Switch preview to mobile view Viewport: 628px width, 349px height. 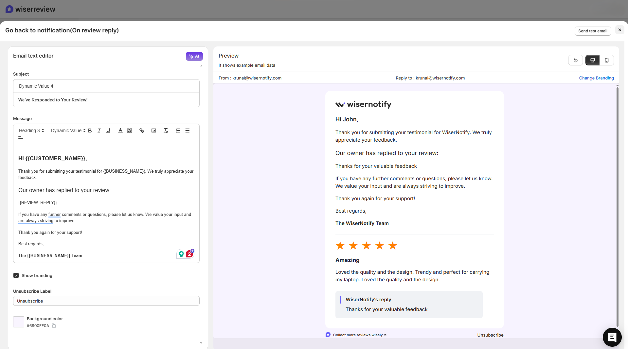click(x=607, y=60)
